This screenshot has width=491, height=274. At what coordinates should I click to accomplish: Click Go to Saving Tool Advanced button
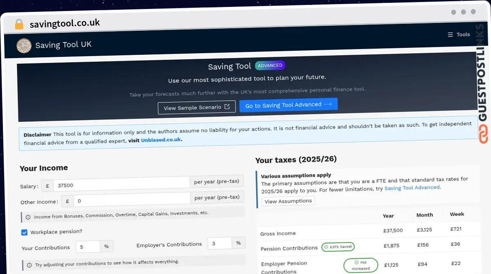coord(288,105)
